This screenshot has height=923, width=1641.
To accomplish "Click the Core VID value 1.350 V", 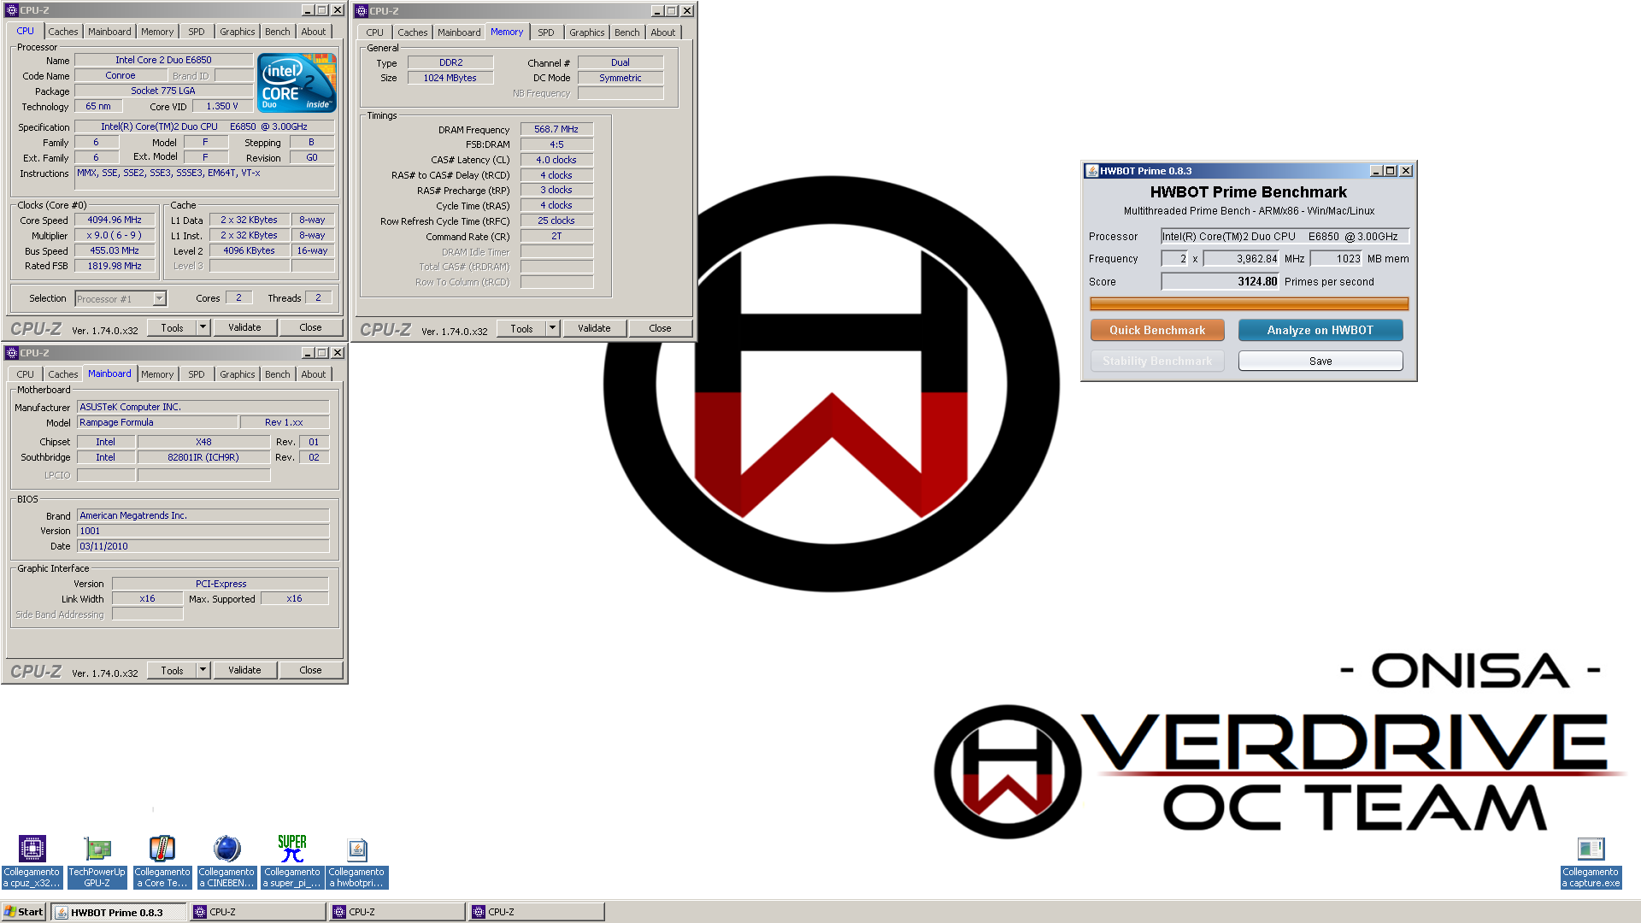I will coord(222,106).
